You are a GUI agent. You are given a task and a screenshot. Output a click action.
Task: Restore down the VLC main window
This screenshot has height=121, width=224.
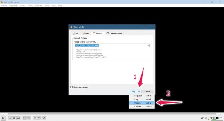(x=212, y=2)
